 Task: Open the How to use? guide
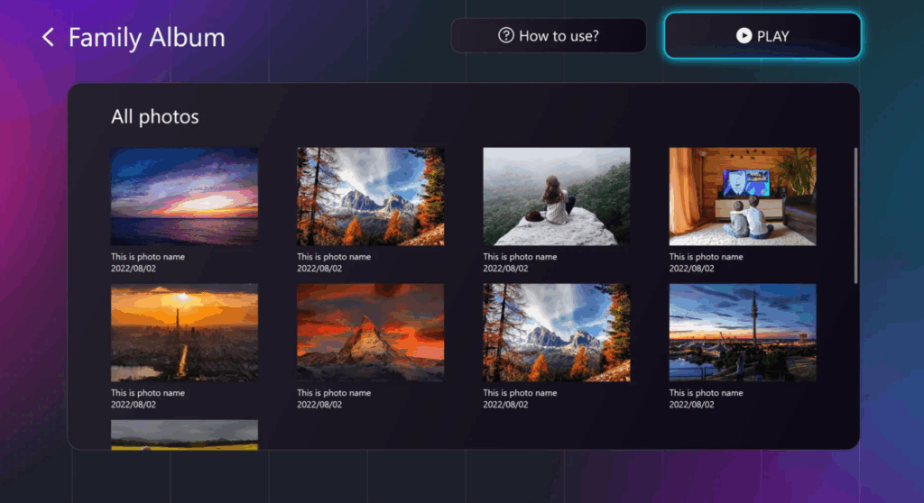pyautogui.click(x=549, y=36)
